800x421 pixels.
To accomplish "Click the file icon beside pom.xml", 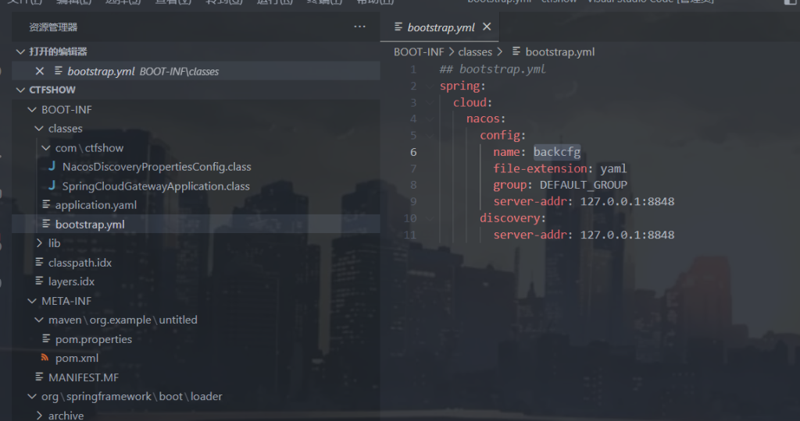I will pyautogui.click(x=45, y=359).
